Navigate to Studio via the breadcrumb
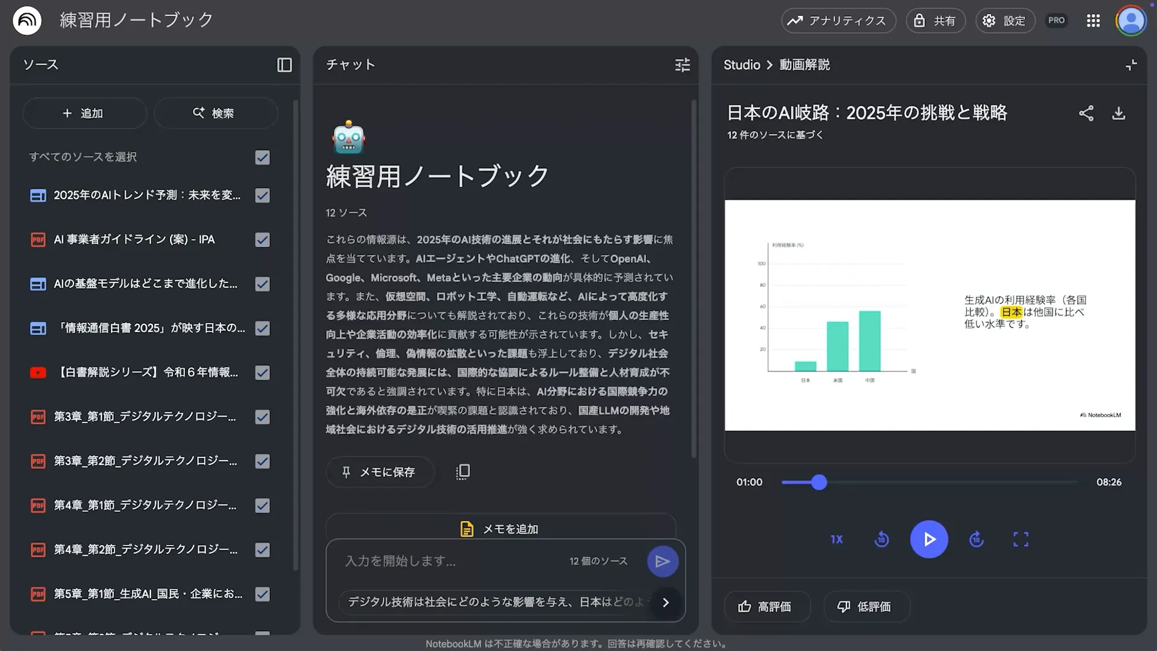1157x651 pixels. click(x=741, y=64)
